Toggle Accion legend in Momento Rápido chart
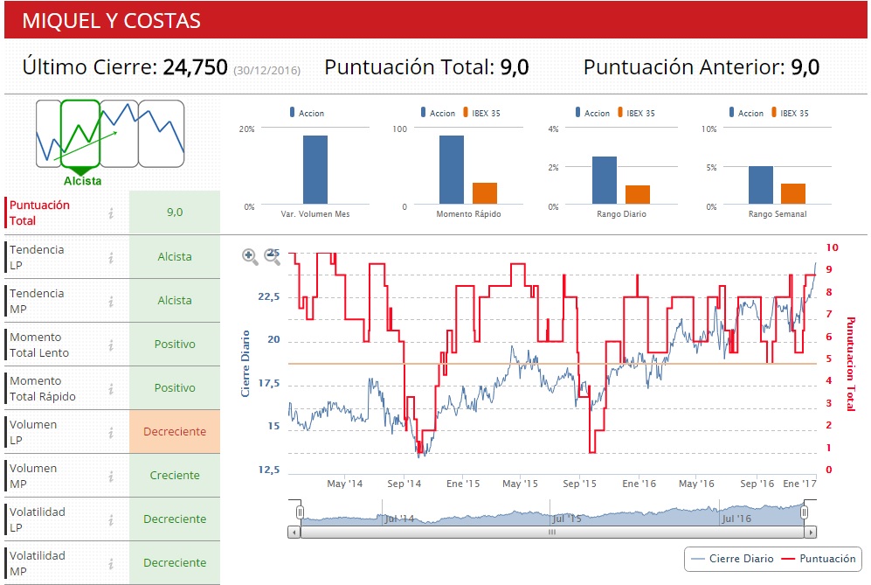The image size is (871, 585). (x=438, y=113)
